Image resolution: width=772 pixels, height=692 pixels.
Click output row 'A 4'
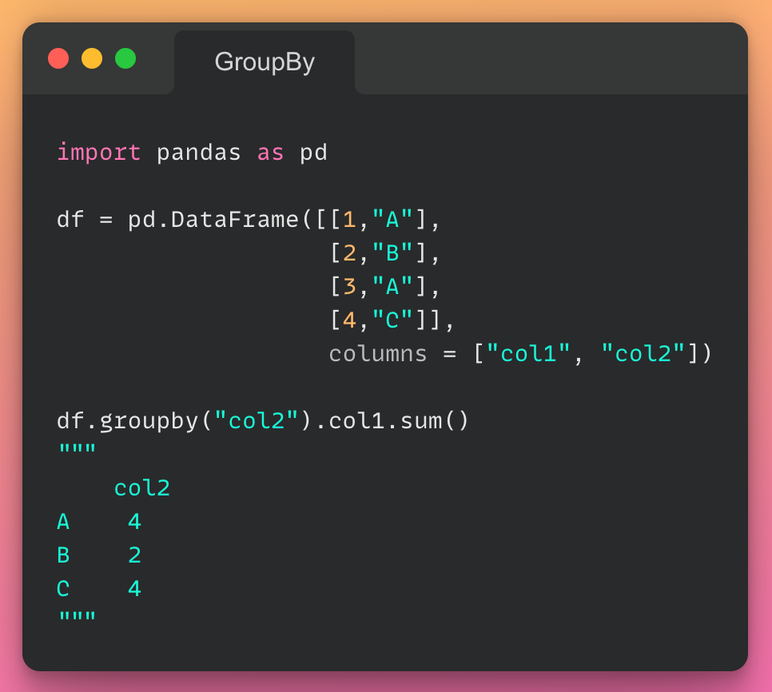coord(99,522)
